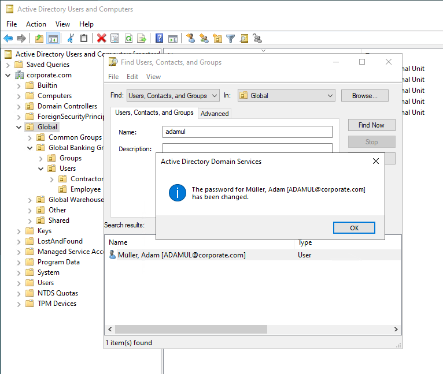Click the red Delete X icon
Screen dimensions: 443x374
pos(101,38)
